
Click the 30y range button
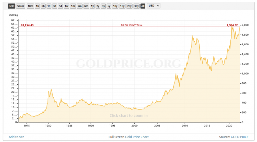136,6
